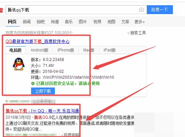This screenshot has width=185, height=137.
Task: Click the 立即下载 download button
Action: tap(43, 91)
